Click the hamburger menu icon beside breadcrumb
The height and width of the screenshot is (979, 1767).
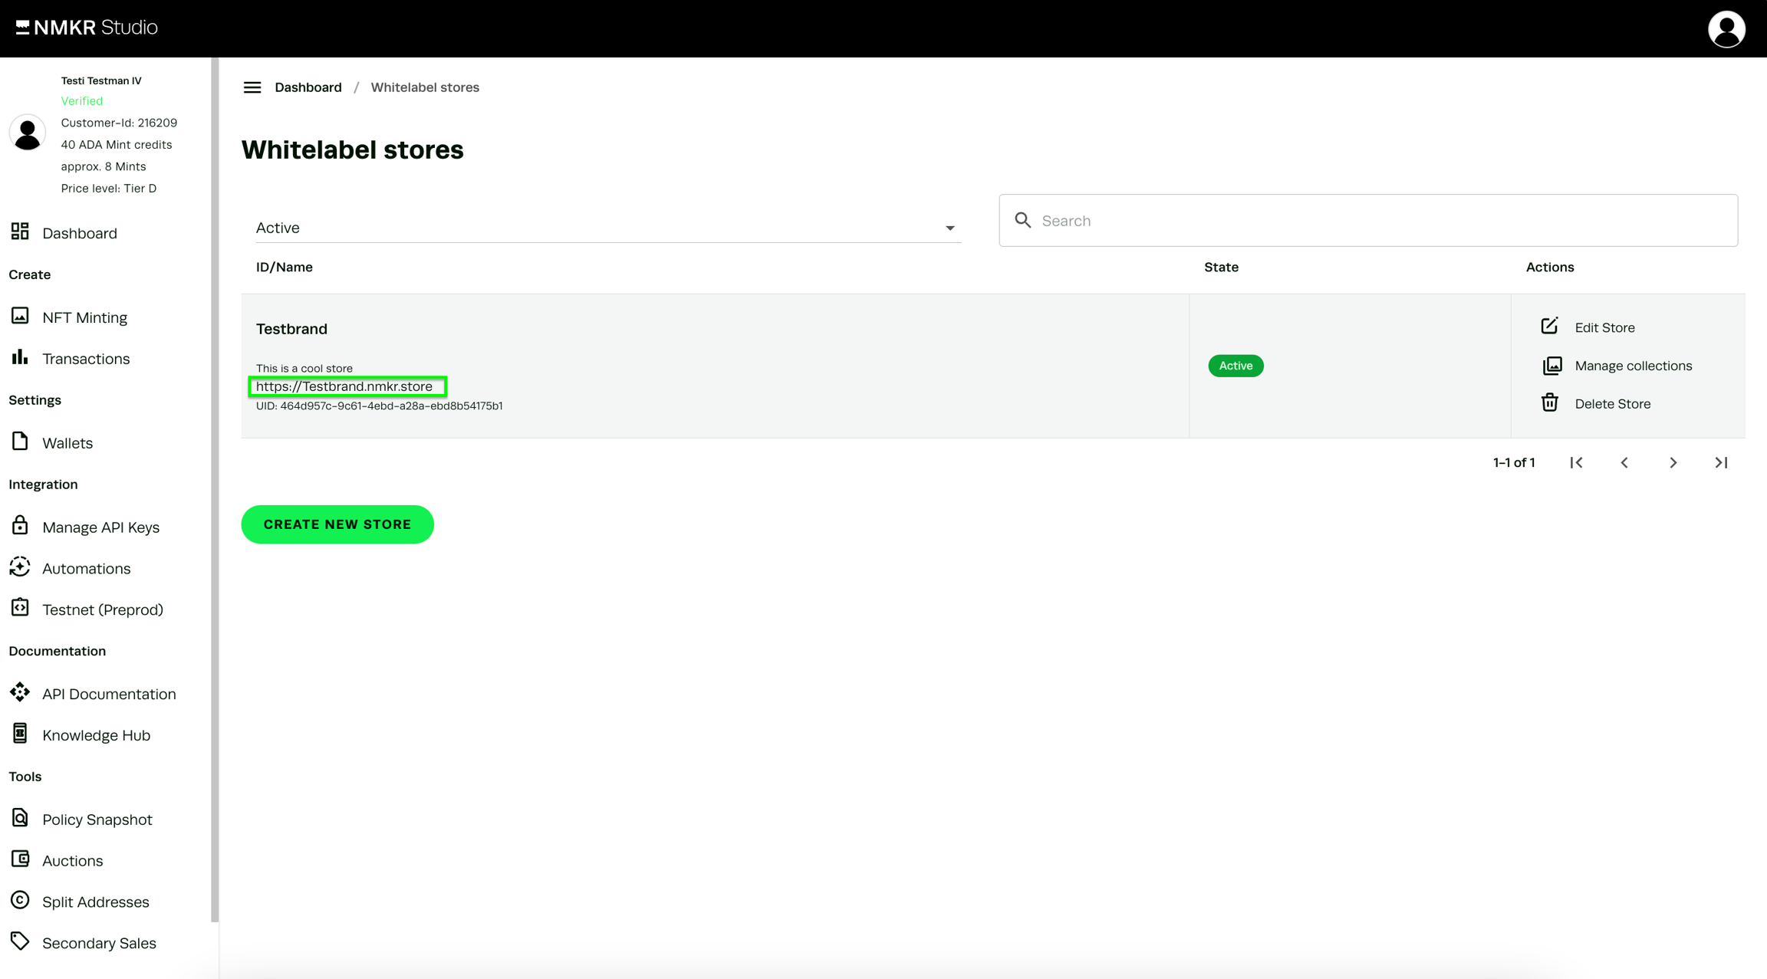click(x=252, y=87)
